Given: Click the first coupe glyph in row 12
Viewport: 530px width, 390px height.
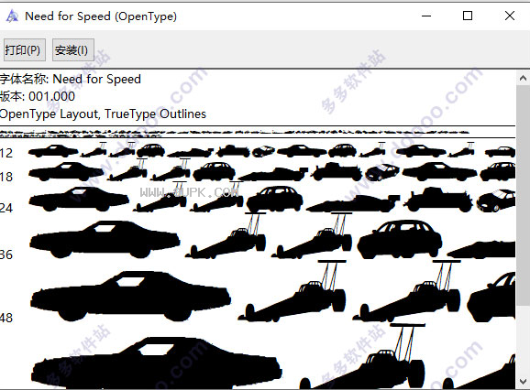Looking at the screenshot, I should pyautogui.click(x=53, y=151).
